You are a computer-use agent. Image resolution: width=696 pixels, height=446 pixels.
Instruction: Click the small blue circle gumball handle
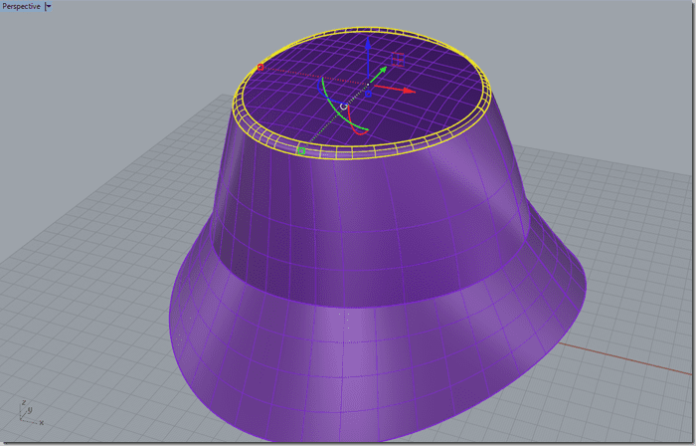[x=368, y=94]
